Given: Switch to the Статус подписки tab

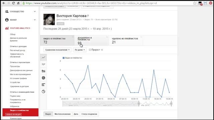Looking at the screenshot, I should (x=89, y=114).
